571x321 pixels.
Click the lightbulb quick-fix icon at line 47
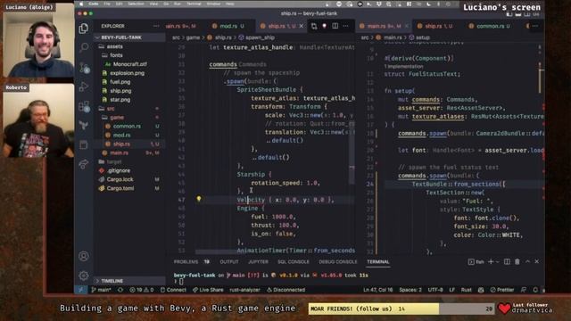[199, 199]
